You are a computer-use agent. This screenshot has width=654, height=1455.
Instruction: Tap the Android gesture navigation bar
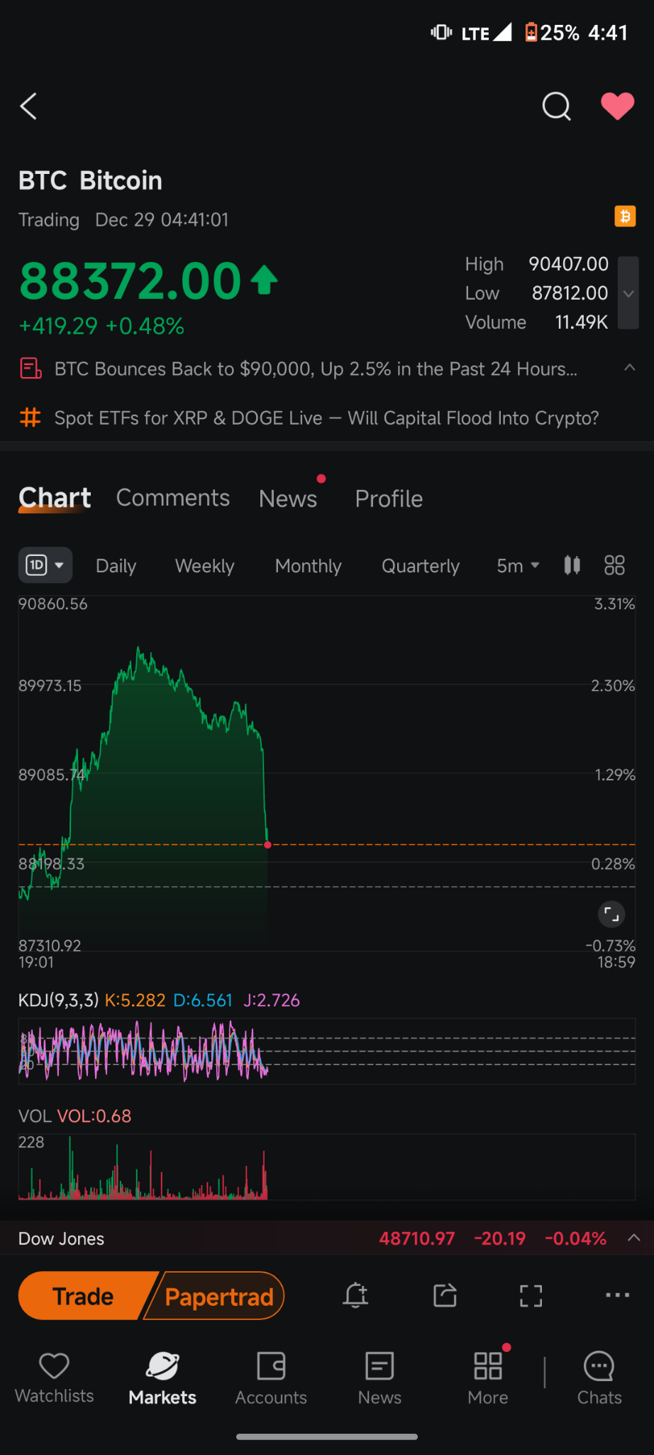point(327,1437)
